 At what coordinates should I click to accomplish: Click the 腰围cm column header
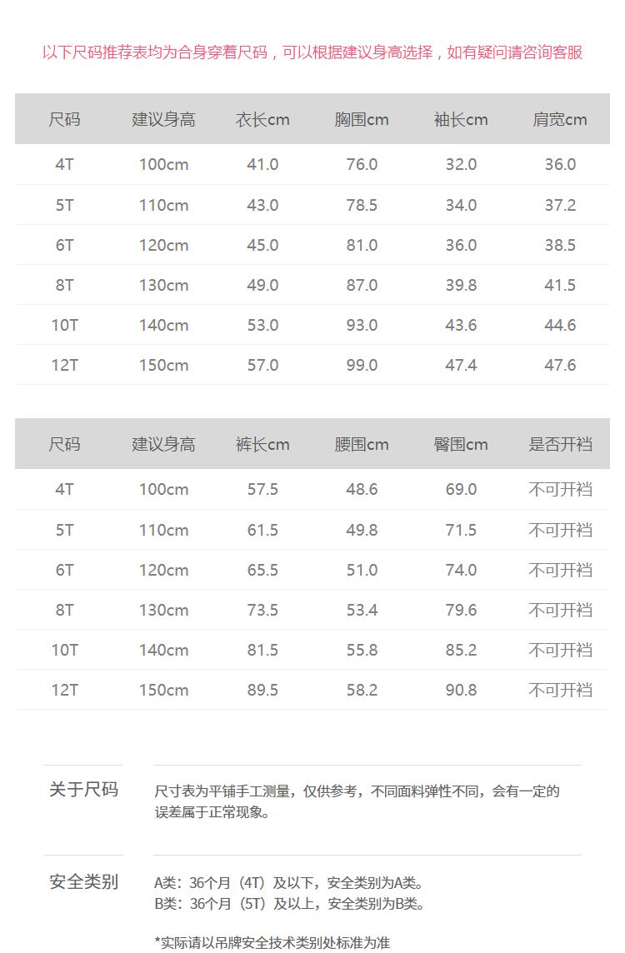pyautogui.click(x=362, y=444)
